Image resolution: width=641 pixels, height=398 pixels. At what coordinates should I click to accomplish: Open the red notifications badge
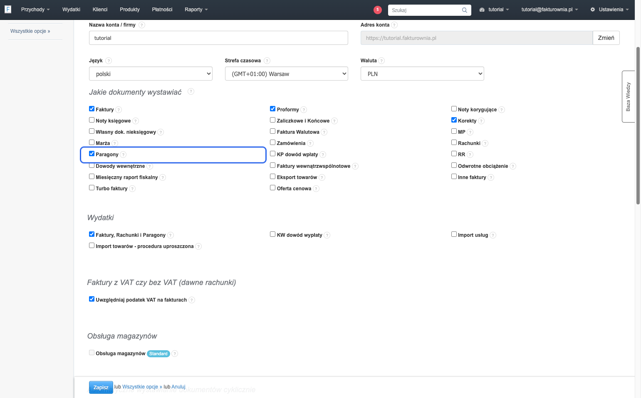pos(378,10)
